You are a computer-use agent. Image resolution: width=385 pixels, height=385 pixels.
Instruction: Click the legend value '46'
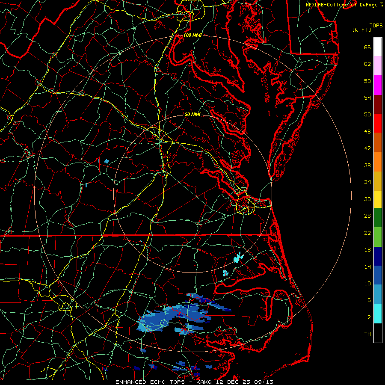pos(367,132)
